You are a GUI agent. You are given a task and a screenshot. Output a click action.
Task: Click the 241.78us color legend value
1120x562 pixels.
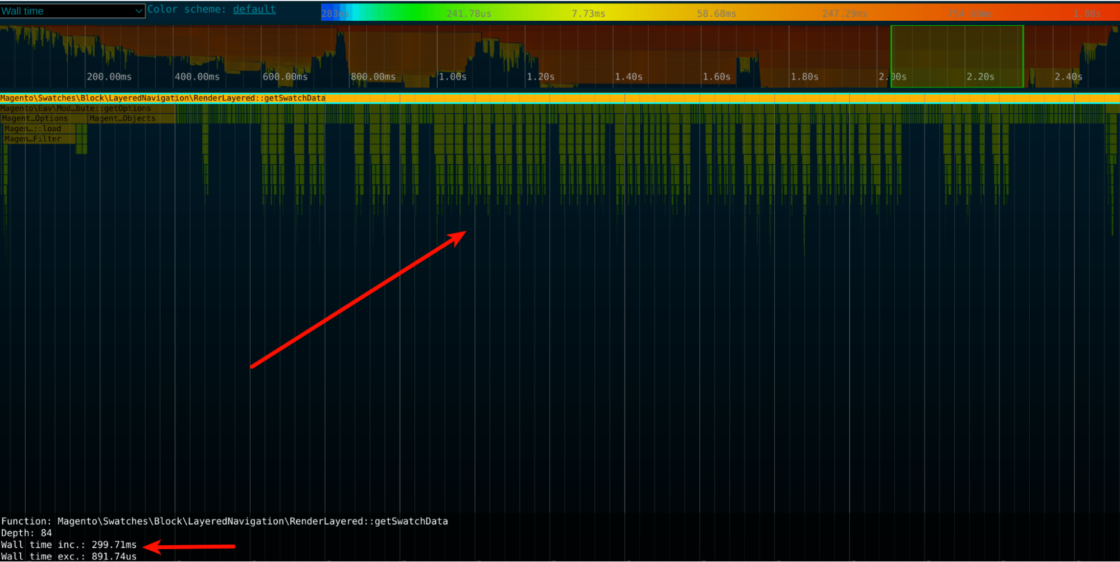click(469, 13)
